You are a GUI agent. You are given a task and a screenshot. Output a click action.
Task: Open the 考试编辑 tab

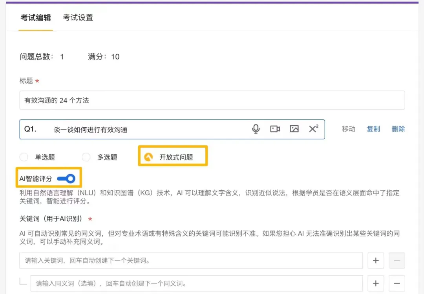pyautogui.click(x=36, y=18)
